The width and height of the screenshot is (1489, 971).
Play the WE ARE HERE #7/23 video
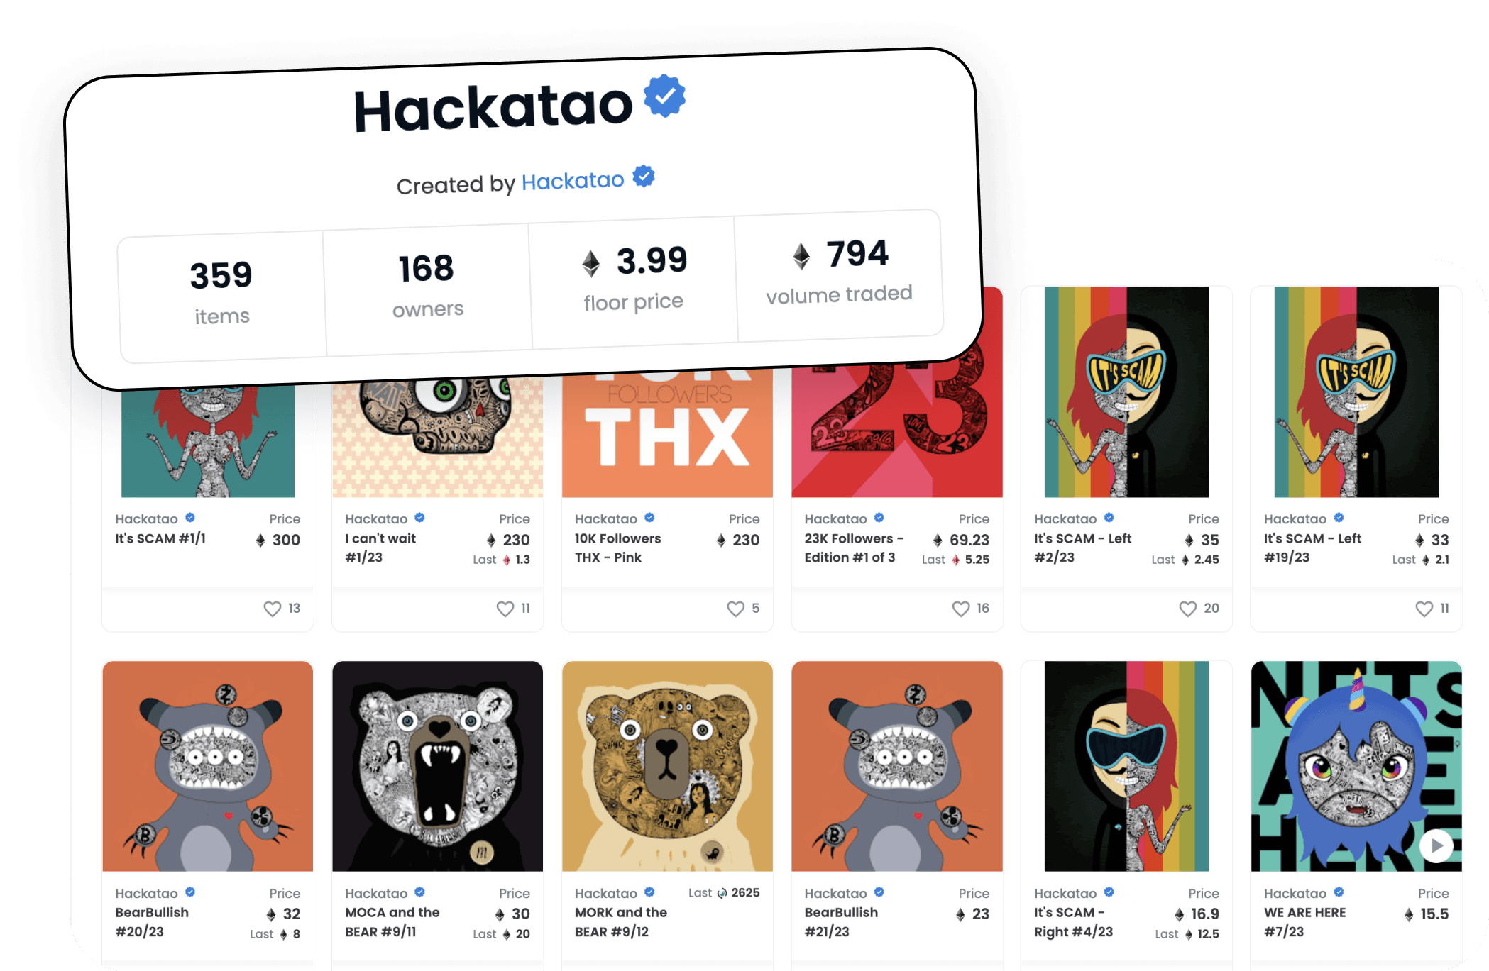click(x=1436, y=845)
